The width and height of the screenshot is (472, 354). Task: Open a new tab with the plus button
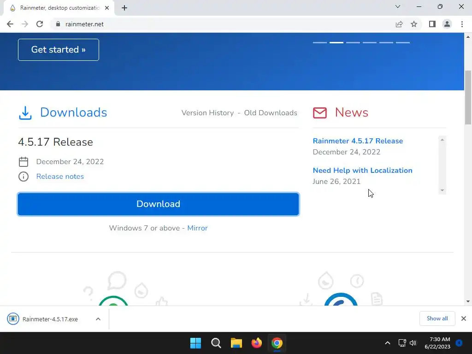click(x=124, y=8)
